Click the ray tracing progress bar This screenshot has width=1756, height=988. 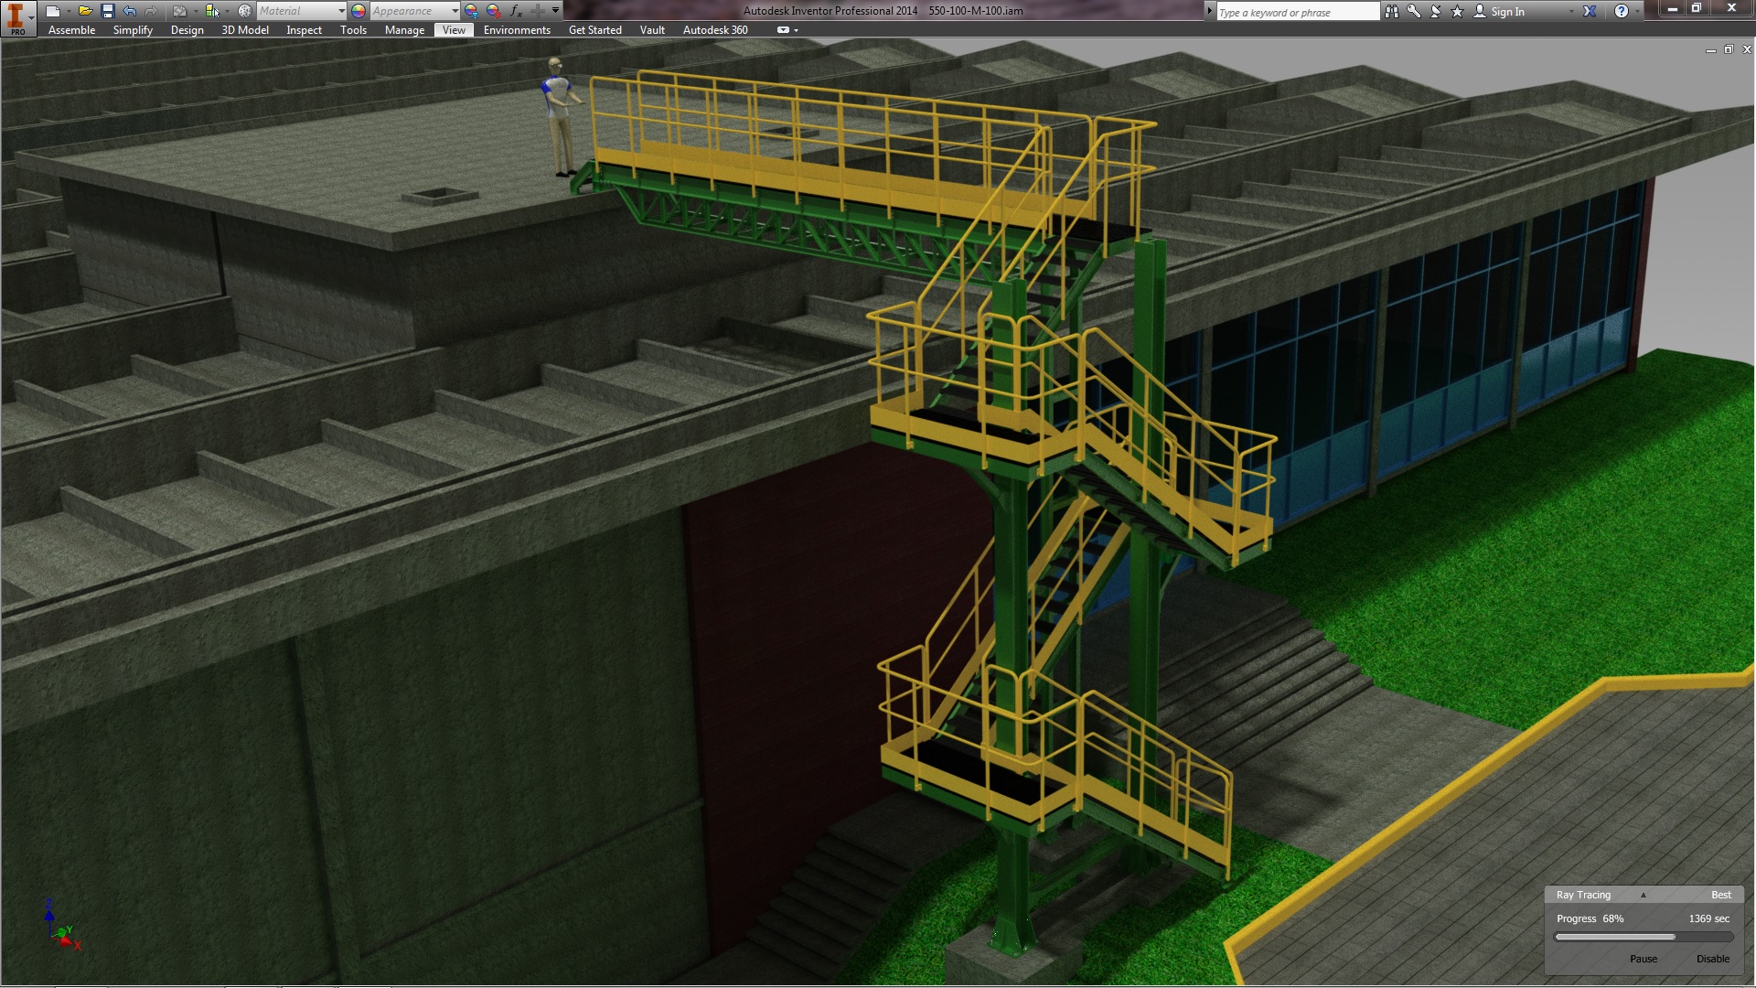pyautogui.click(x=1643, y=937)
